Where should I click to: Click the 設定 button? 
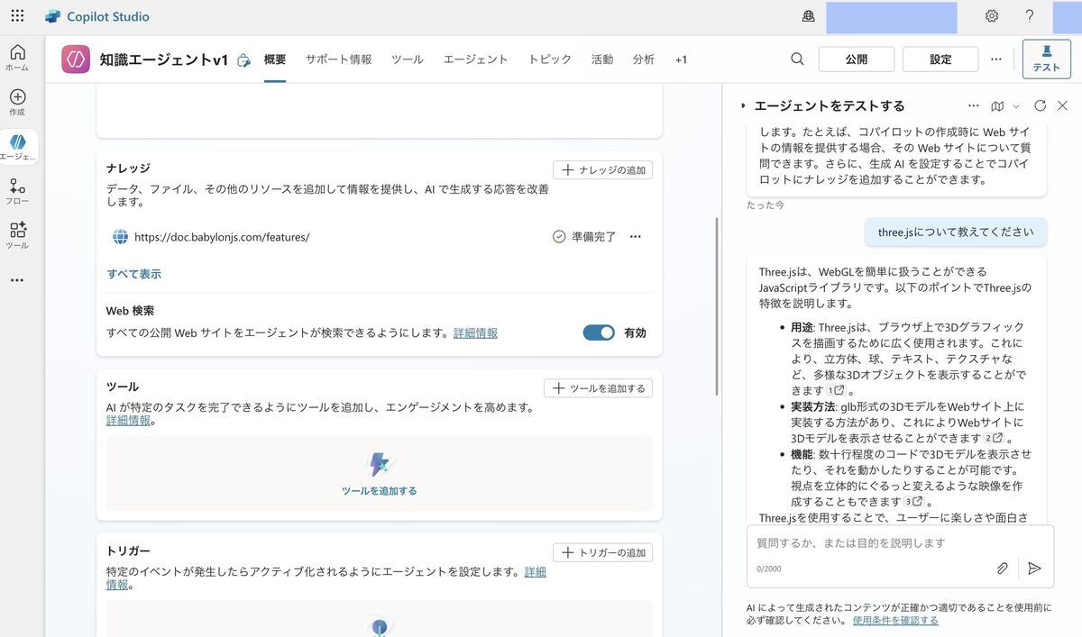click(x=940, y=59)
